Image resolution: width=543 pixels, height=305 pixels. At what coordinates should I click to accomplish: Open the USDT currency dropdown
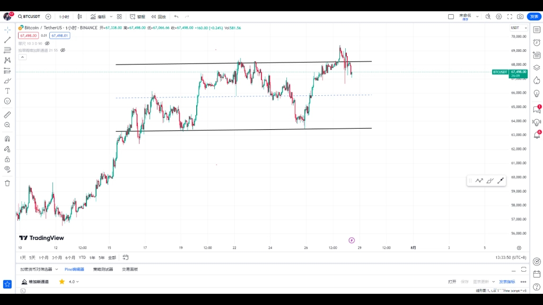[x=519, y=28]
